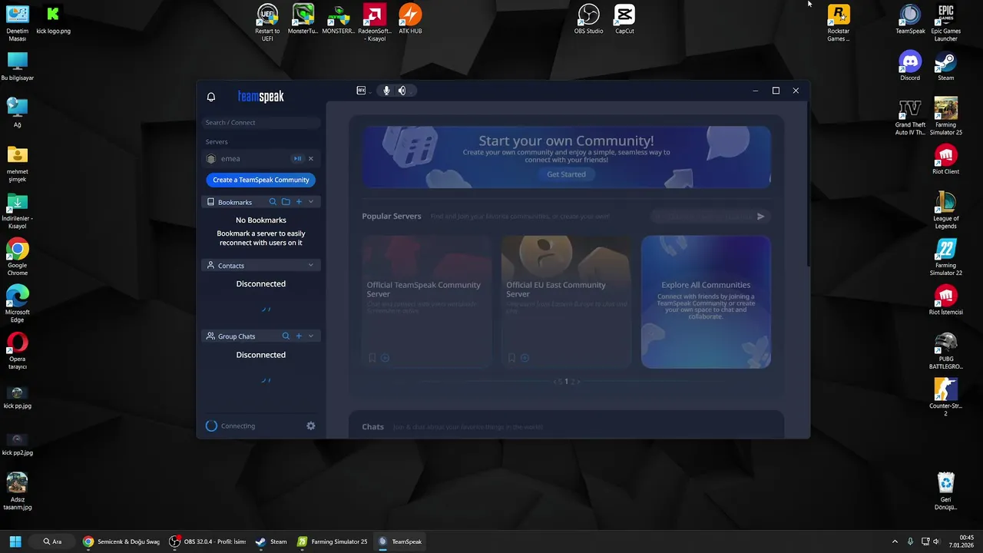
Task: Add a new bookmark with the plus icon
Action: pos(299,202)
